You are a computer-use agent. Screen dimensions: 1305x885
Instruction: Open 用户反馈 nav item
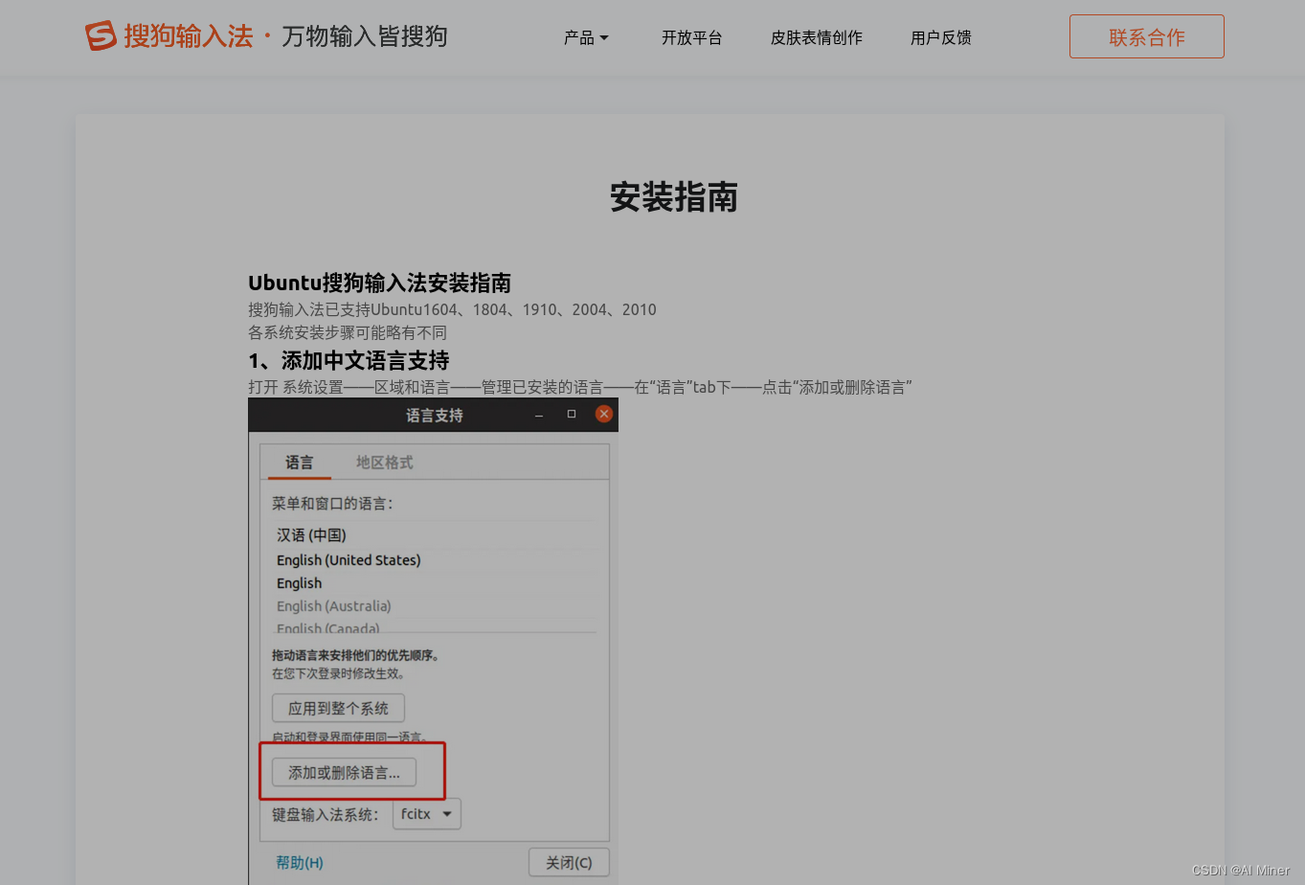coord(940,37)
